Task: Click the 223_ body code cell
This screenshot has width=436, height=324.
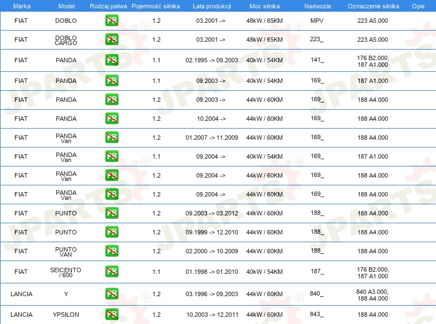Action: click(x=317, y=39)
